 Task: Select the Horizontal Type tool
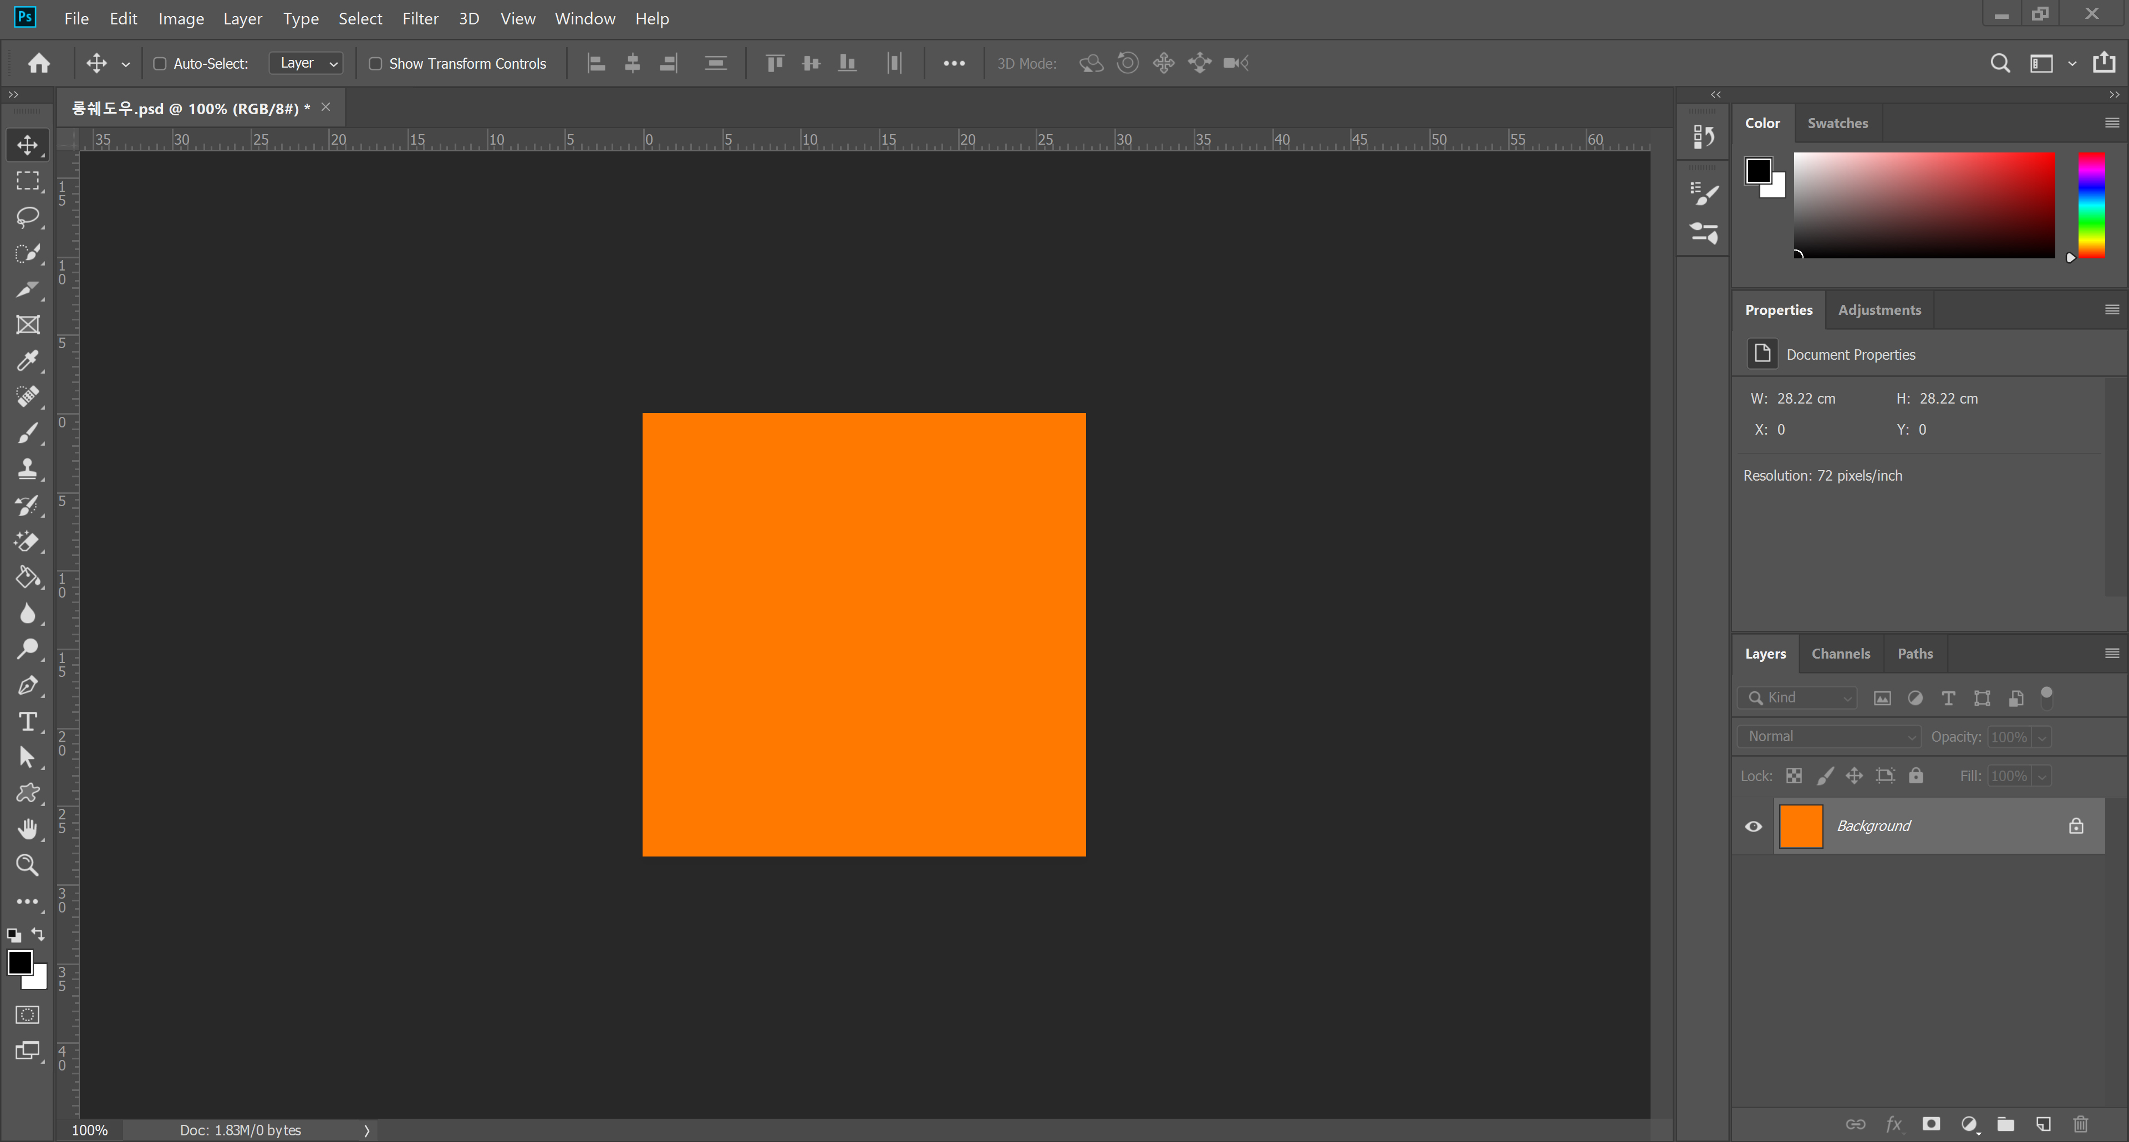tap(27, 722)
